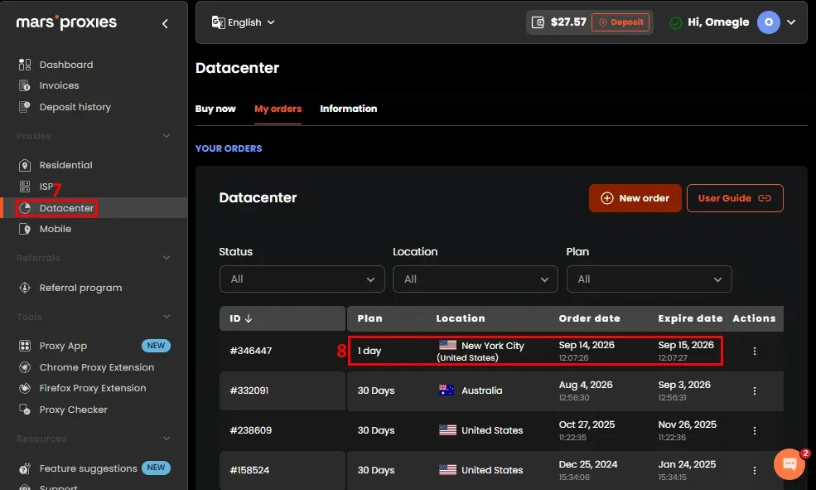Open actions menu for order #332091
The width and height of the screenshot is (816, 490).
click(754, 391)
